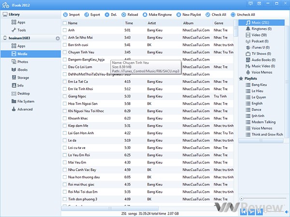
Task: Click the song list horizontal scrollbar
Action: click(110, 208)
